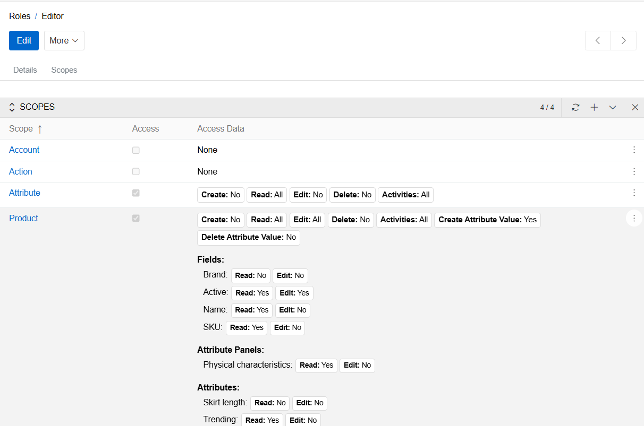Add a new scope with plus icon
The height and width of the screenshot is (426, 644).
[x=594, y=107]
